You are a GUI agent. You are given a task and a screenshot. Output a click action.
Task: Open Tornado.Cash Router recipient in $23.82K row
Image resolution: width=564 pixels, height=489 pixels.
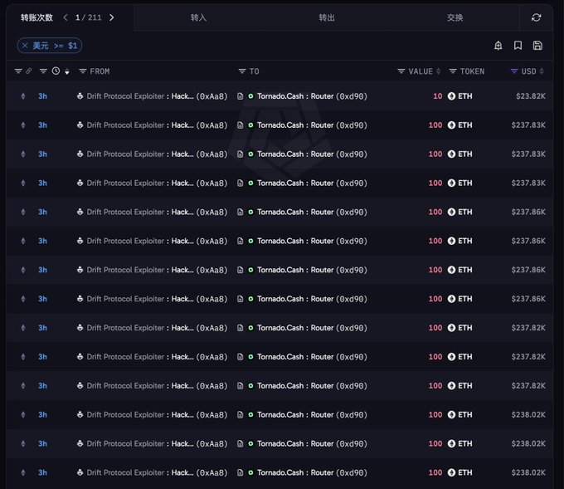click(x=312, y=96)
